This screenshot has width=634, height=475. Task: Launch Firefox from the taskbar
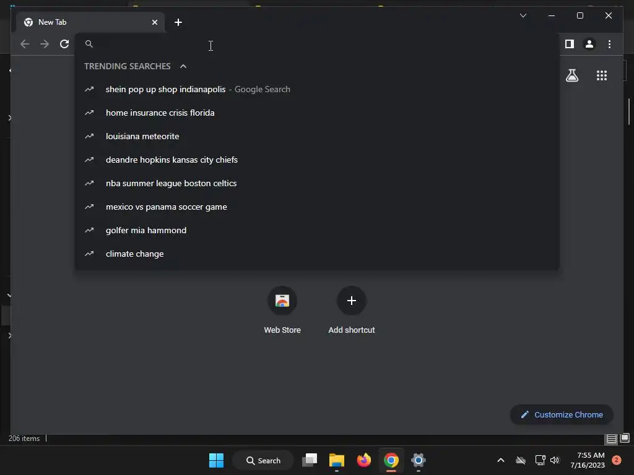click(364, 460)
